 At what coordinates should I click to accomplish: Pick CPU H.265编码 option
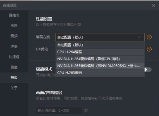click(100, 73)
